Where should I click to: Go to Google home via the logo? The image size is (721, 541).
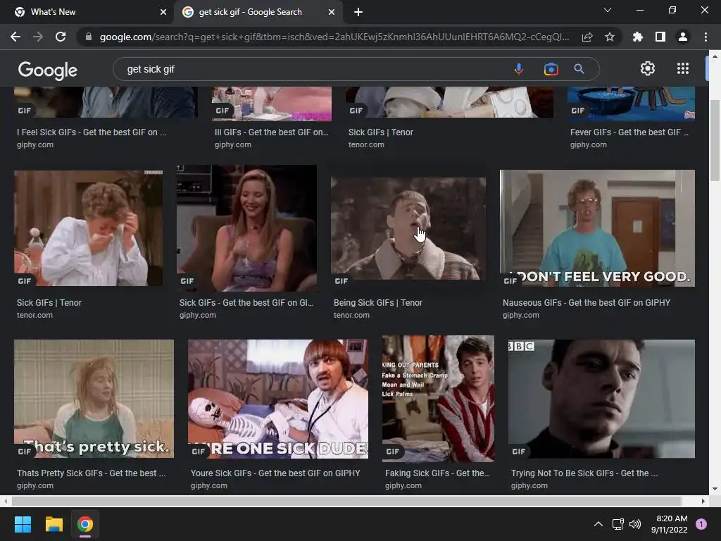48,70
